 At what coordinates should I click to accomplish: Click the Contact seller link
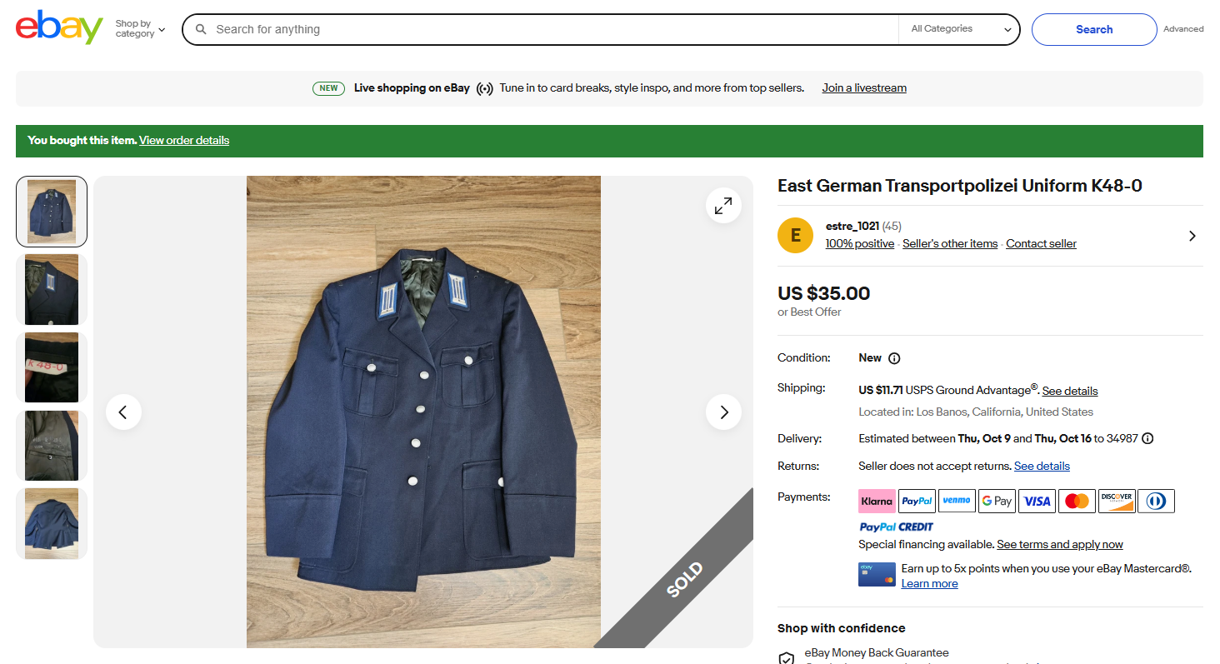click(1041, 244)
